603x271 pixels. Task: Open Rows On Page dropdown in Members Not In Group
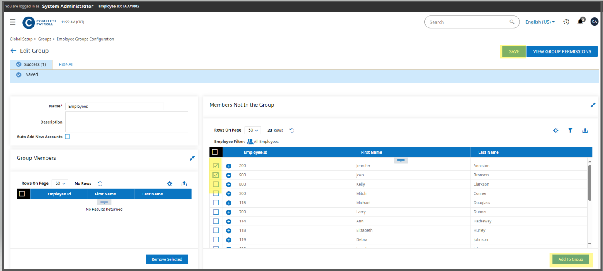click(253, 130)
